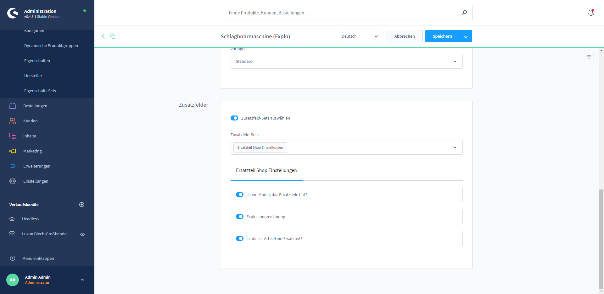Toggle Zusatzfeld-Sets auswählen switch

pos(234,118)
